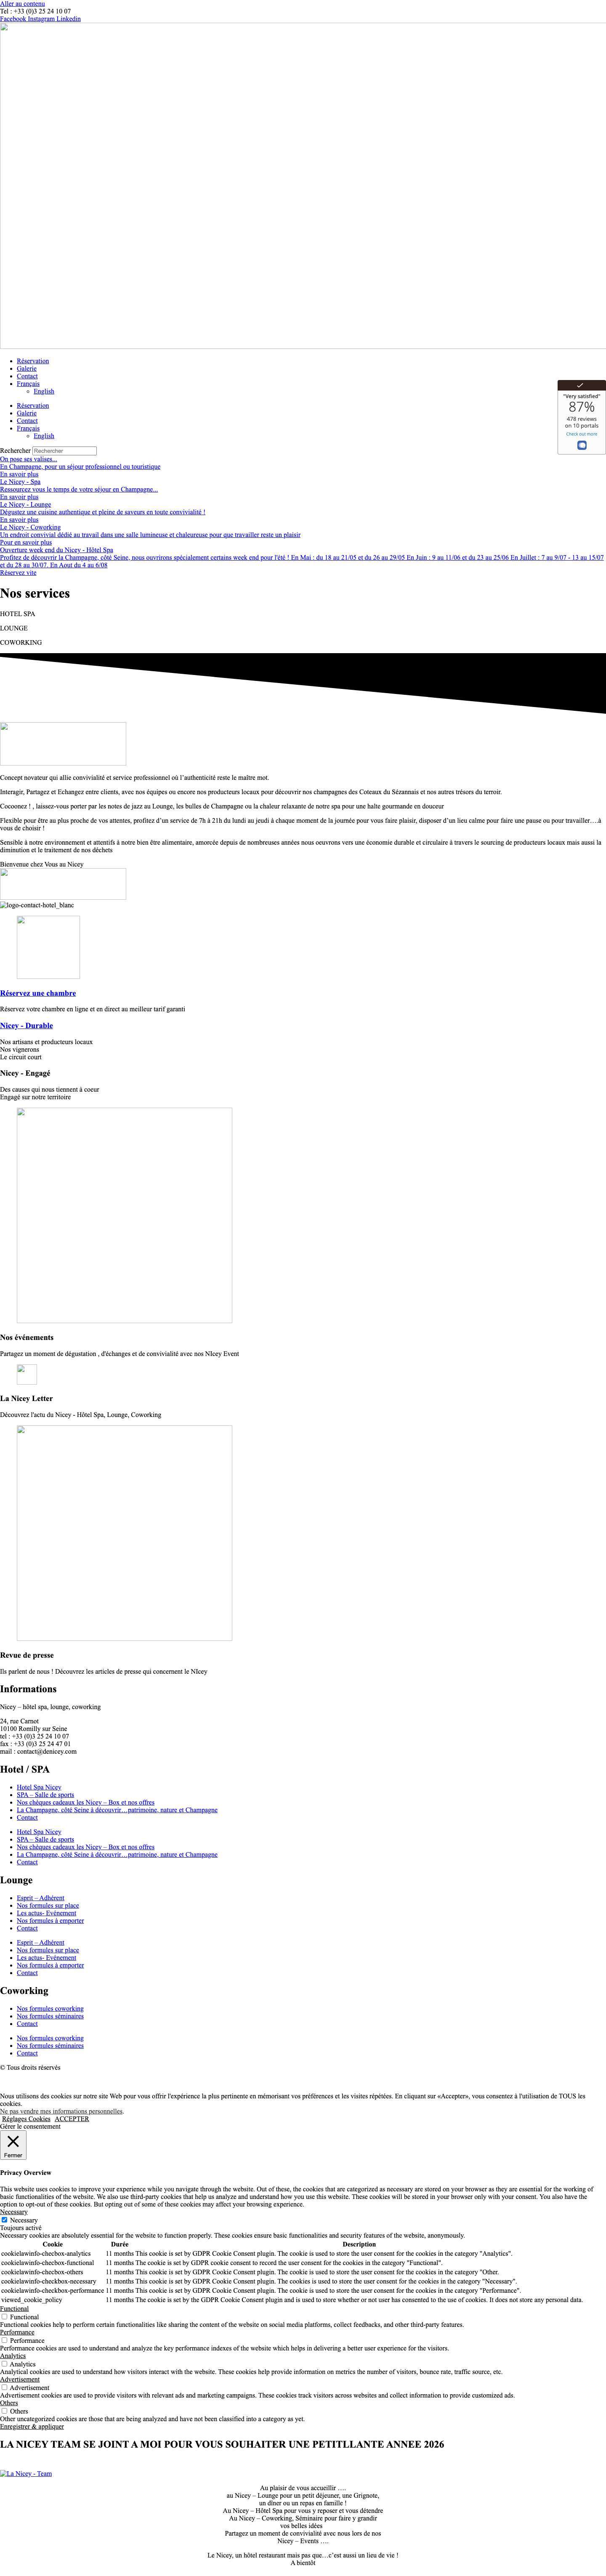Click the image above 'Réservez une chambre'
The height and width of the screenshot is (2576, 606).
(48, 947)
